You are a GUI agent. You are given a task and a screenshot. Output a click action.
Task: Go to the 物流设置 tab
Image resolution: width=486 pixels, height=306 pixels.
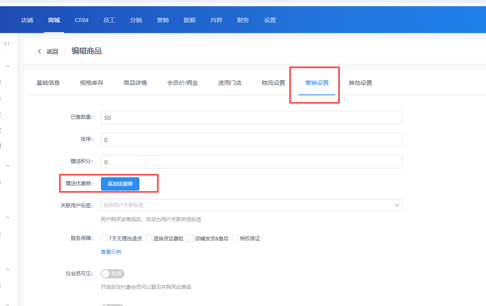[273, 83]
